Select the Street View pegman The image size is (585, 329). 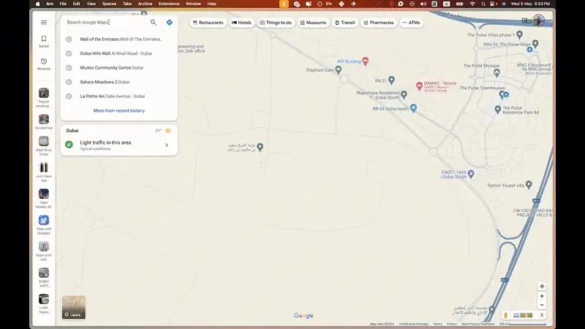point(506,315)
